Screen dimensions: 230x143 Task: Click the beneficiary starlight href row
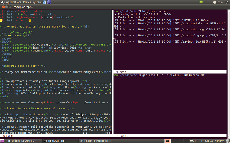(x=56, y=45)
